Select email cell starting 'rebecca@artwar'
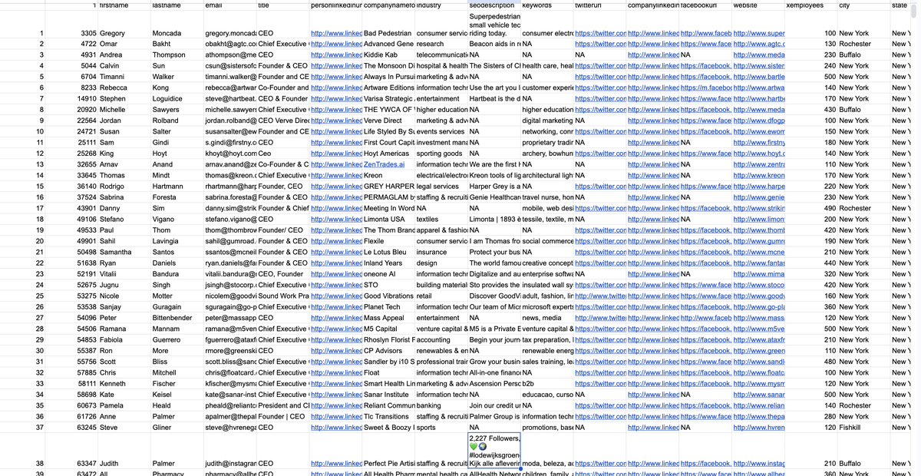Image resolution: width=921 pixels, height=476 pixels. [230, 88]
